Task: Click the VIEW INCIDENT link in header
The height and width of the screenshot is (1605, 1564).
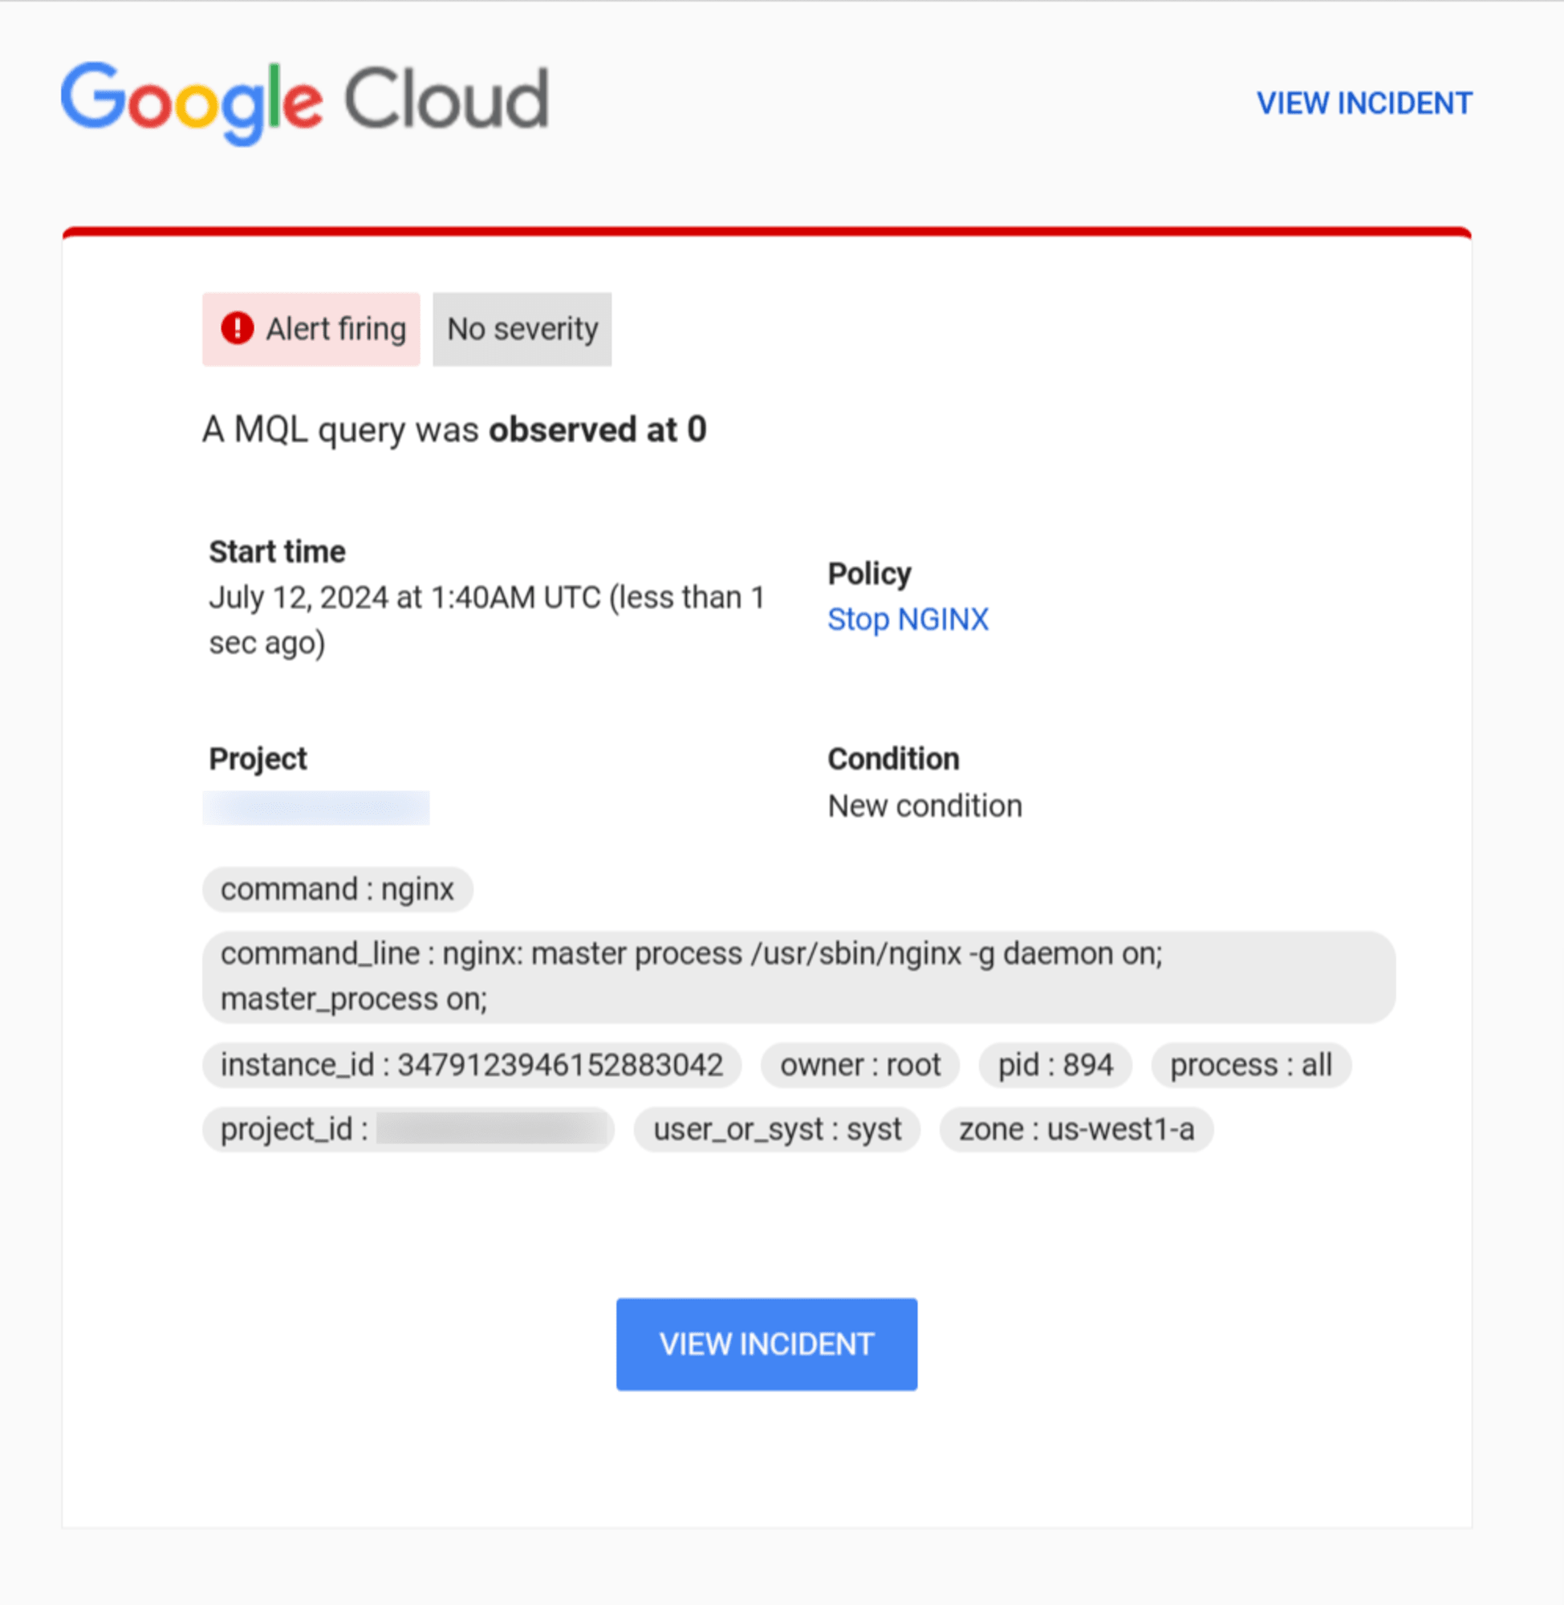Action: (x=1363, y=104)
